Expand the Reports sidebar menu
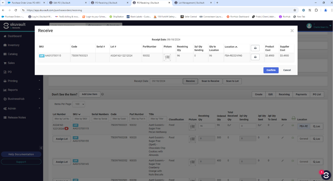This screenshot has width=333, height=181. (21, 90)
